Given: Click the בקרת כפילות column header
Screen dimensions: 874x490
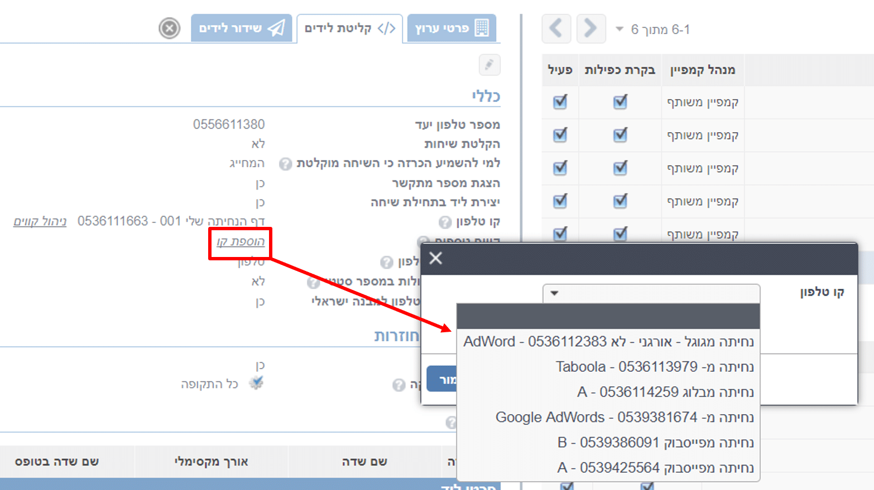Looking at the screenshot, I should (620, 70).
